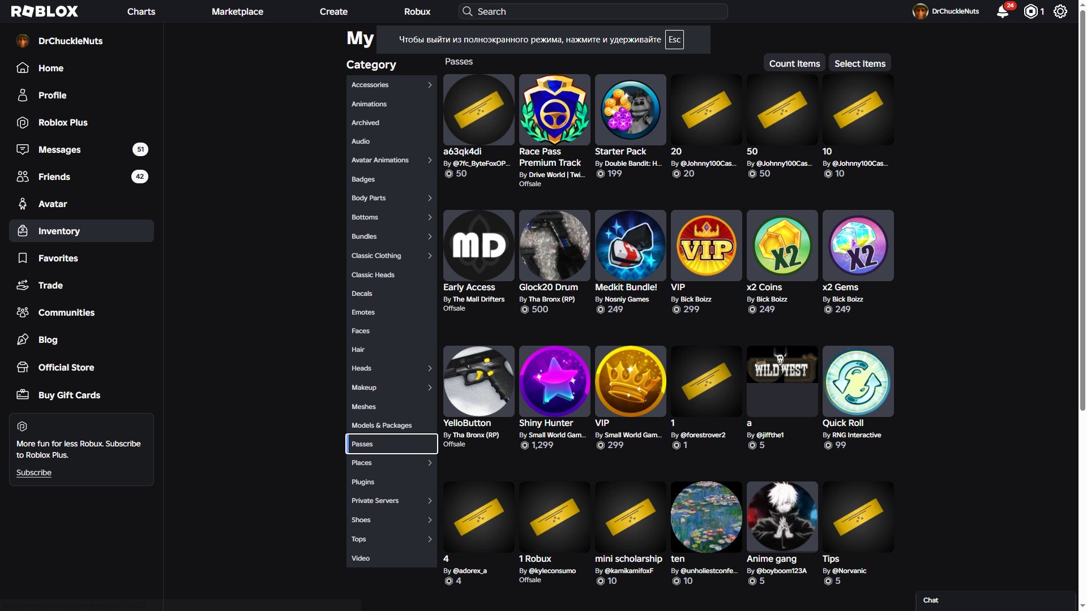This screenshot has width=1087, height=611.
Task: Click the Select Items button
Action: pyautogui.click(x=859, y=63)
